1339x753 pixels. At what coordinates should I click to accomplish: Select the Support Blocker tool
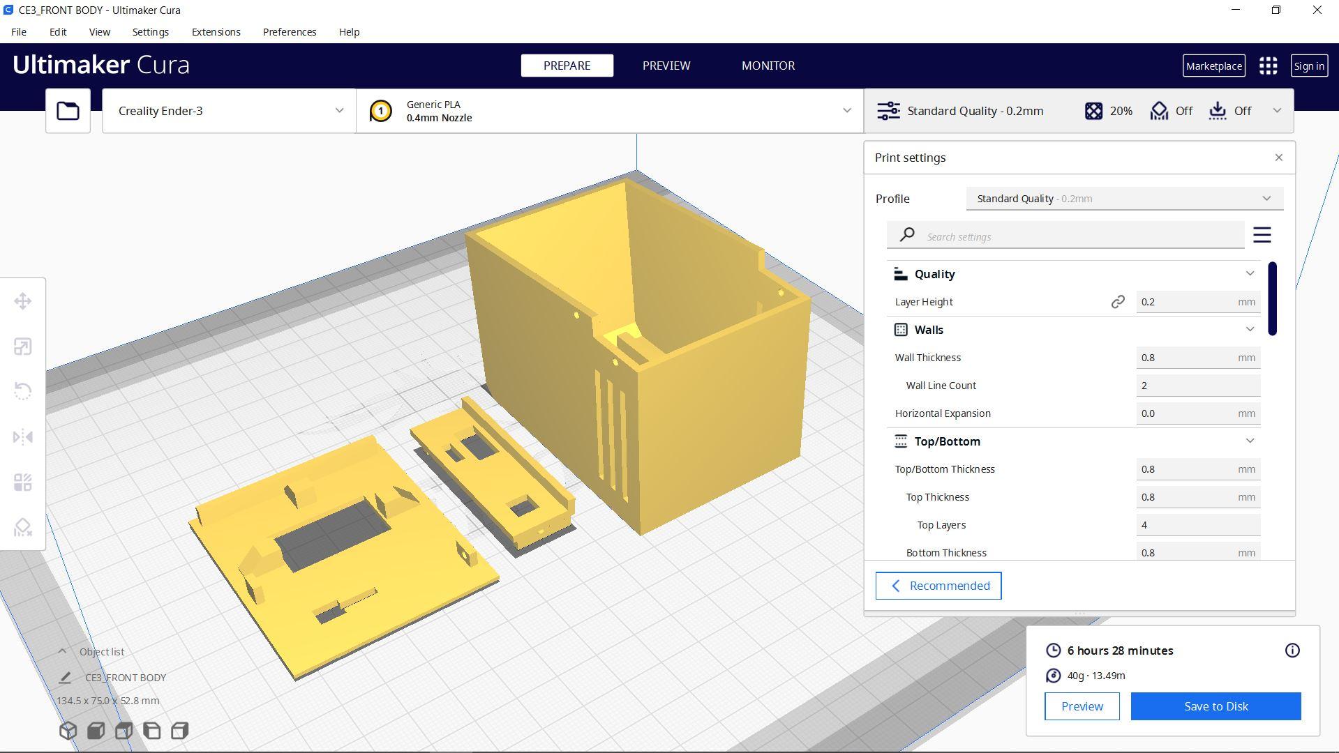tap(23, 527)
